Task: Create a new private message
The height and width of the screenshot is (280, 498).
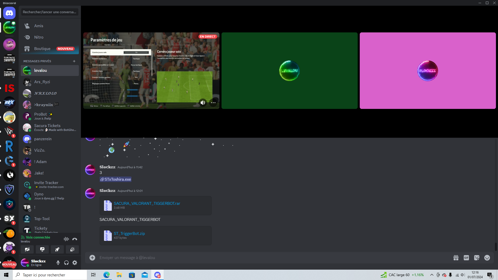Action: click(74, 61)
